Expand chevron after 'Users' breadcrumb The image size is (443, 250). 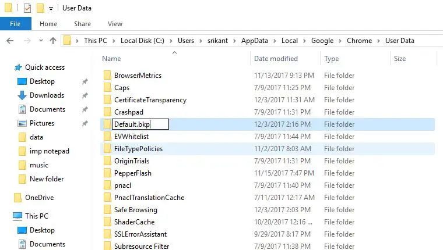click(201, 41)
